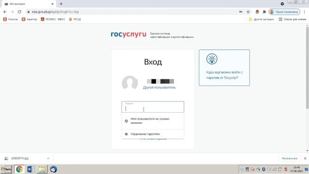Click into the Пароль password field
Image resolution: width=309 pixels, height=174 pixels.
coord(153,107)
